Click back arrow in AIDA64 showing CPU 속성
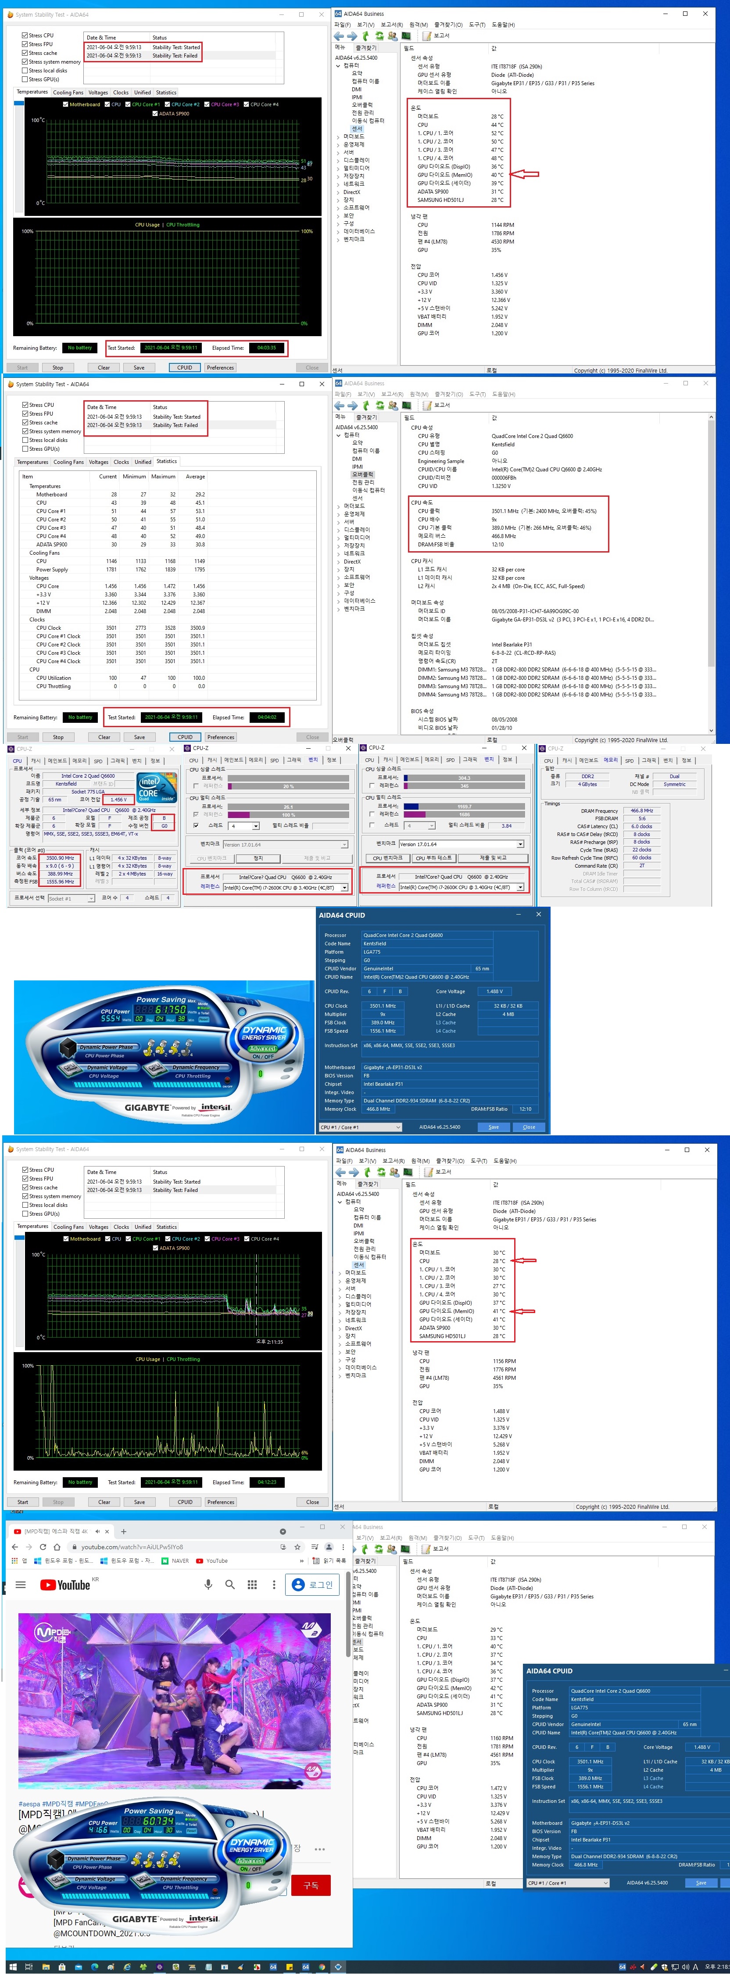The image size is (730, 1974). pyautogui.click(x=340, y=406)
